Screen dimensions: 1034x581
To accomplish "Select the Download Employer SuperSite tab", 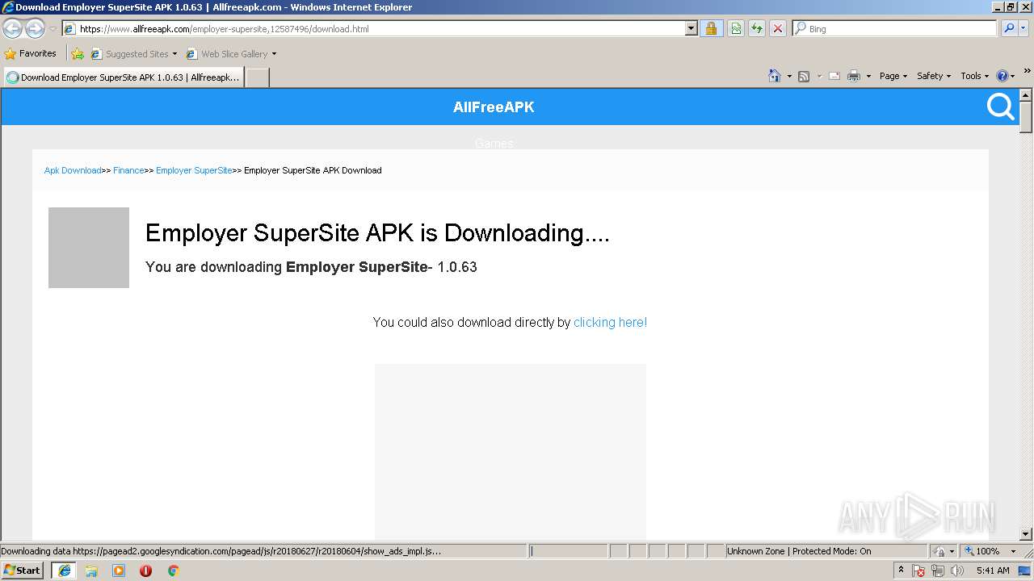I will click(124, 77).
